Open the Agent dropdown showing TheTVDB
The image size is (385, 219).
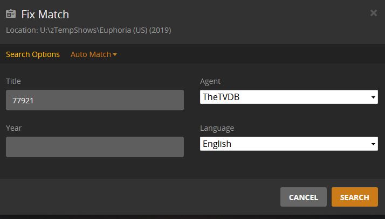pos(288,97)
